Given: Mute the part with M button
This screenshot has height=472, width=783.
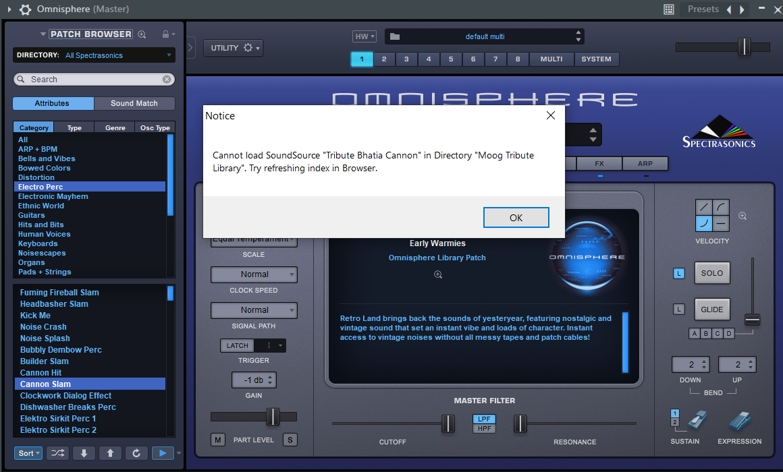Looking at the screenshot, I should click(218, 440).
